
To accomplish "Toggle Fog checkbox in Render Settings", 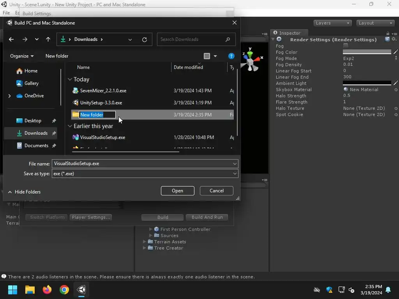I will click(x=346, y=46).
